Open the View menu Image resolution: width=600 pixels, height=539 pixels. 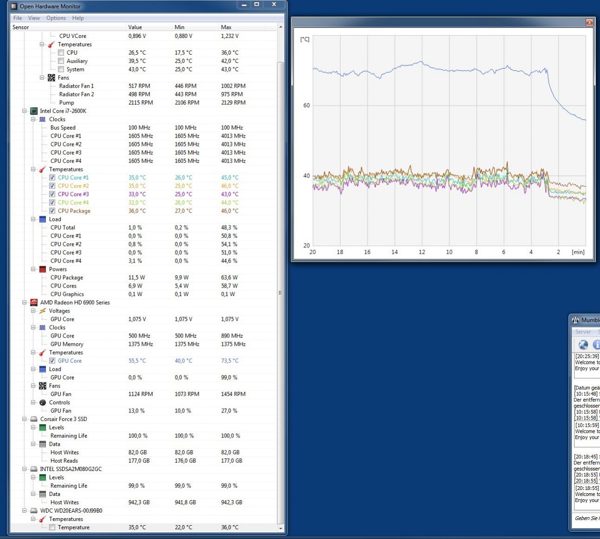click(x=34, y=18)
